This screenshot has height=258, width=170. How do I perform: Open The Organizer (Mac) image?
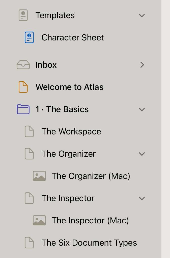(91, 176)
